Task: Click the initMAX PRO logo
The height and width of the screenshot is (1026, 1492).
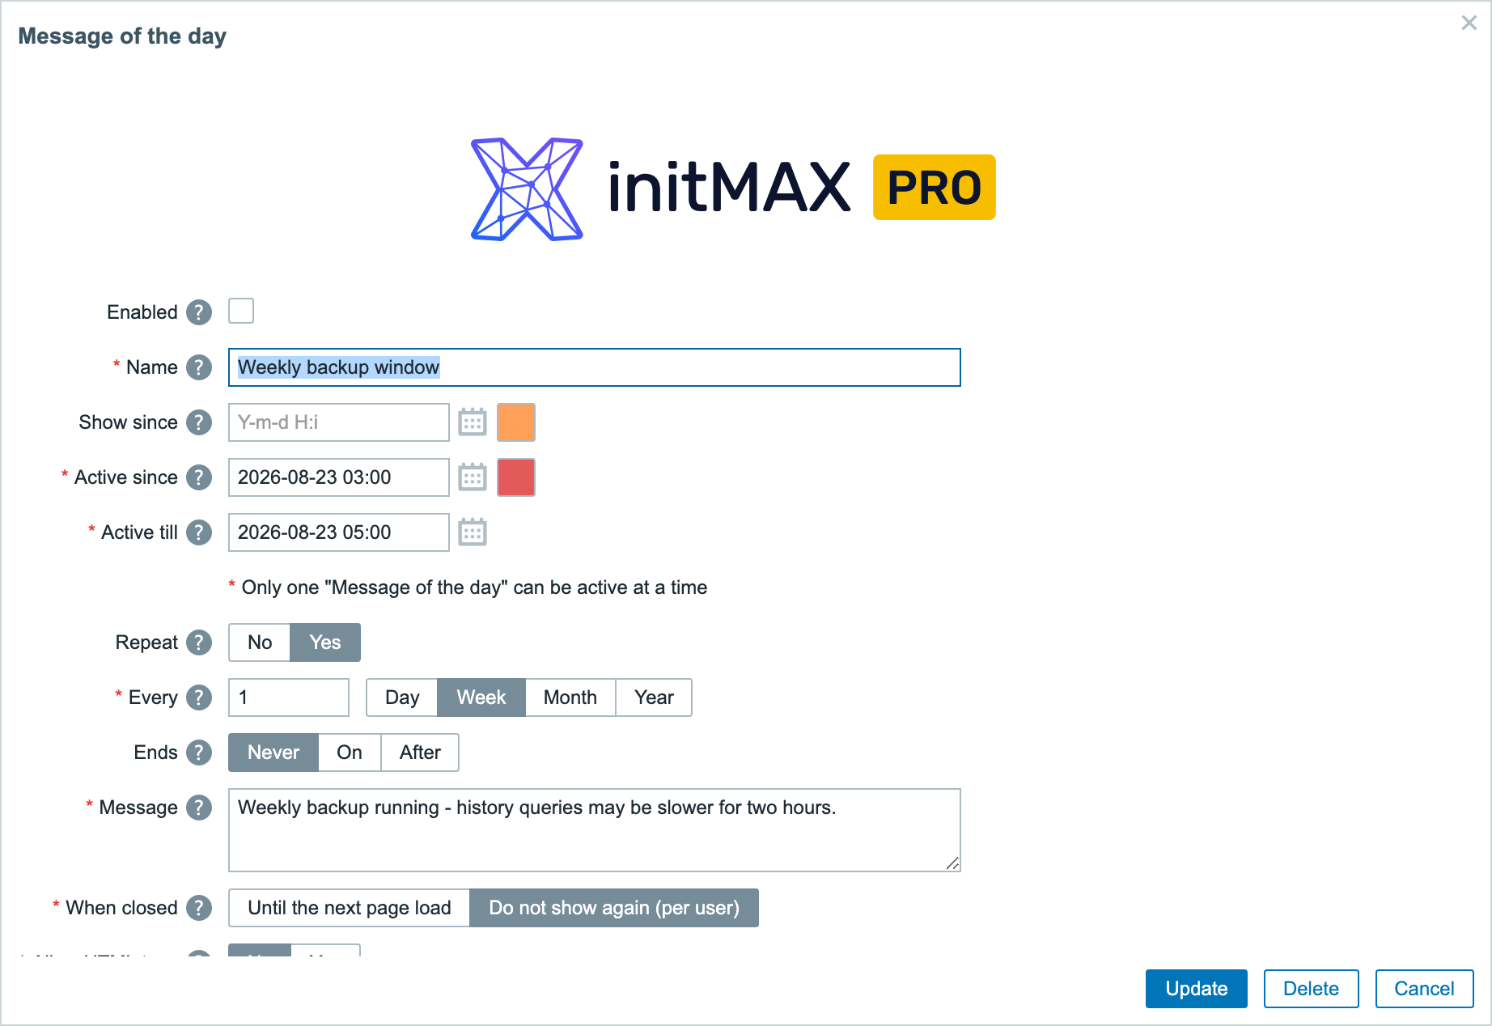Action: coord(733,189)
